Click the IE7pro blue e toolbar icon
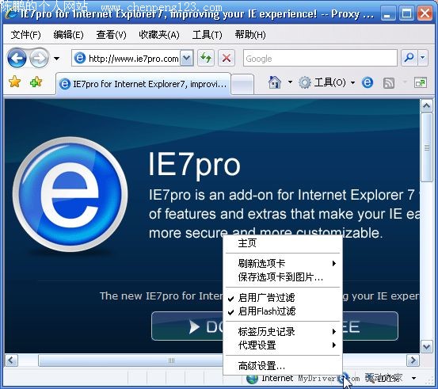 click(368, 82)
